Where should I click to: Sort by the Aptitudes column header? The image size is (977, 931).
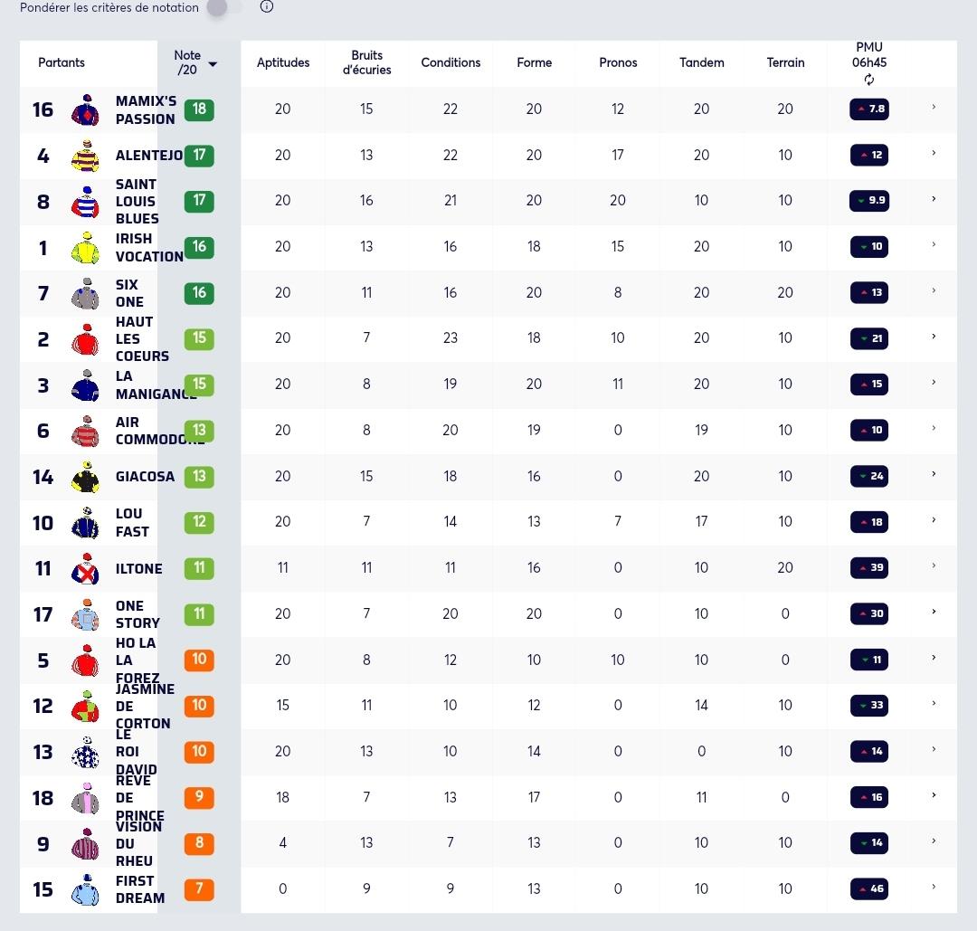point(283,62)
